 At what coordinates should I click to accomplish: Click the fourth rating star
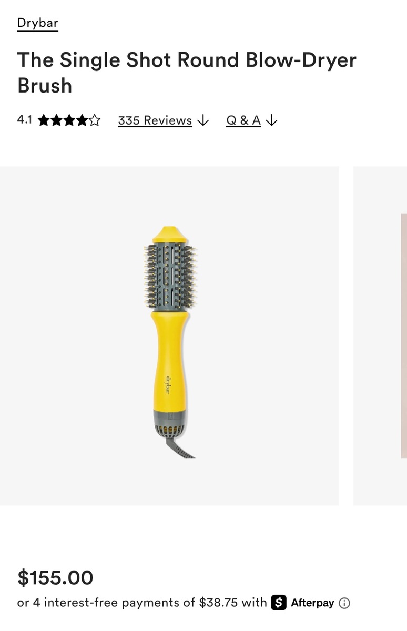pyautogui.click(x=82, y=120)
